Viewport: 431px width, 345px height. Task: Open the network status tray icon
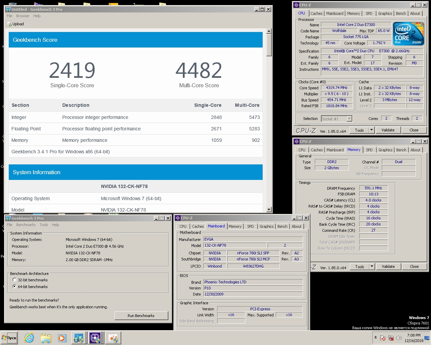391,338
